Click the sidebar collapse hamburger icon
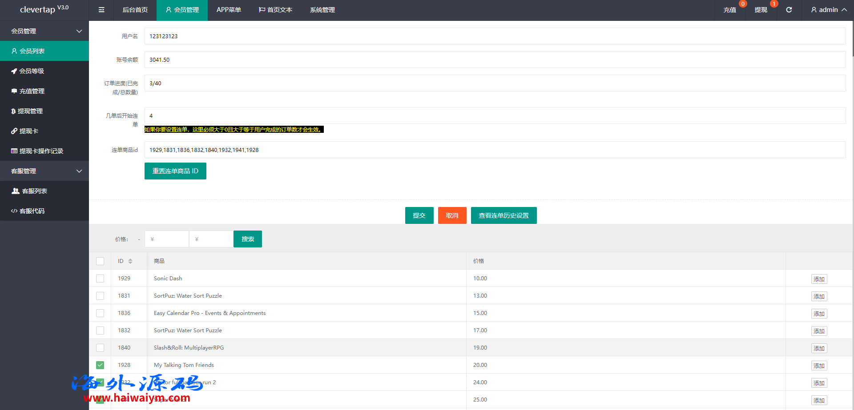The image size is (854, 410). tap(101, 10)
